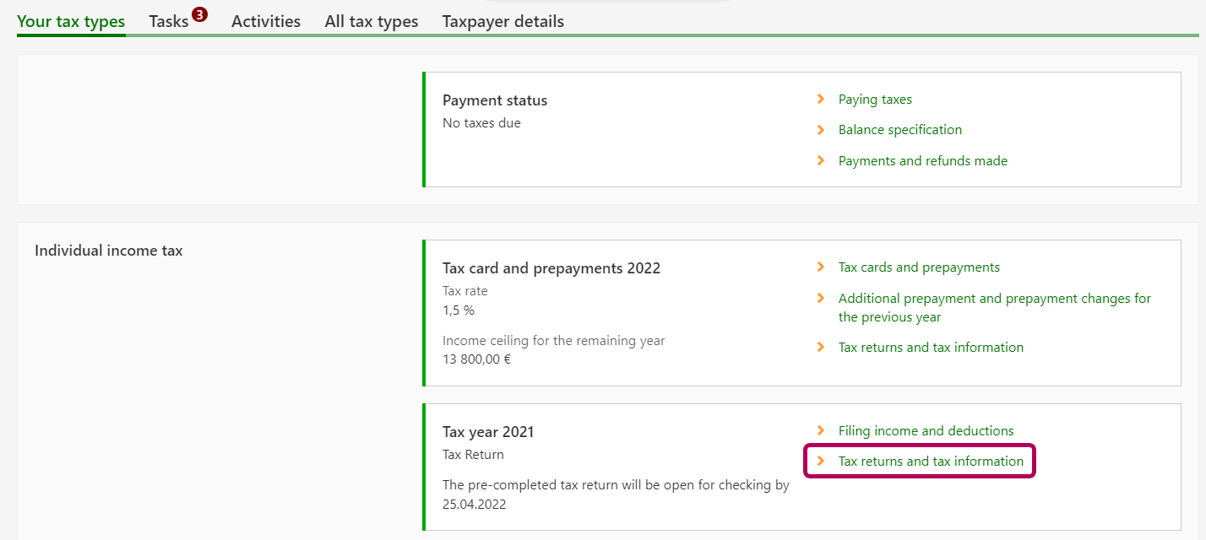1206x540 pixels.
Task: Select the All tax types tab
Action: coord(372,22)
